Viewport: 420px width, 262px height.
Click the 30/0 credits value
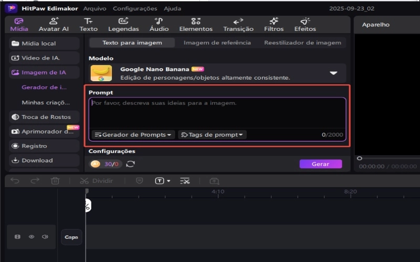point(111,164)
